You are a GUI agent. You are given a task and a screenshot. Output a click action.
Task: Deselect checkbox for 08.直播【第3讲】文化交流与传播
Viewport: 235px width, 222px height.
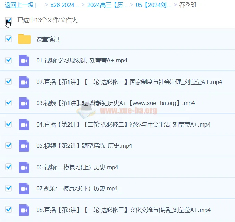click(9, 210)
